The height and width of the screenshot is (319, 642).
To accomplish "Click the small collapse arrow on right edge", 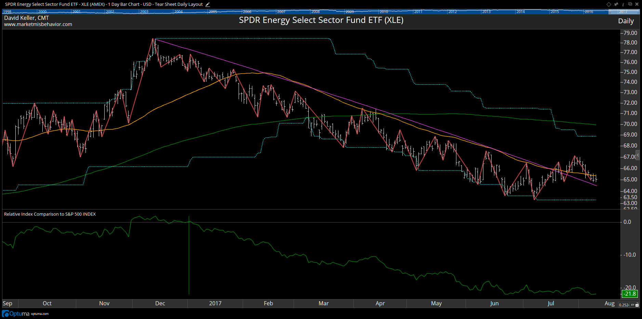I will (638, 155).
